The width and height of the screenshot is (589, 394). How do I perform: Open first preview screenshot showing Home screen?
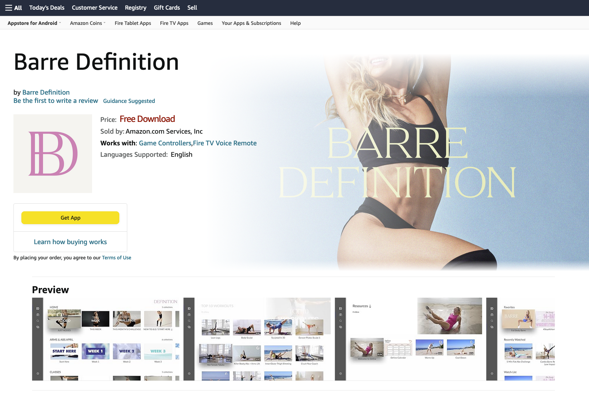(106, 339)
